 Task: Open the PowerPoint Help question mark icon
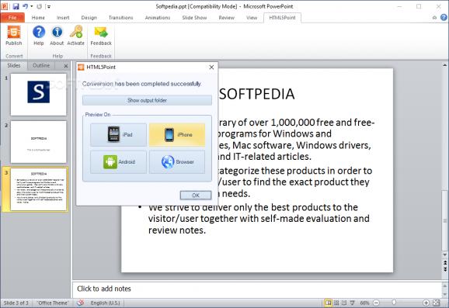click(x=444, y=17)
